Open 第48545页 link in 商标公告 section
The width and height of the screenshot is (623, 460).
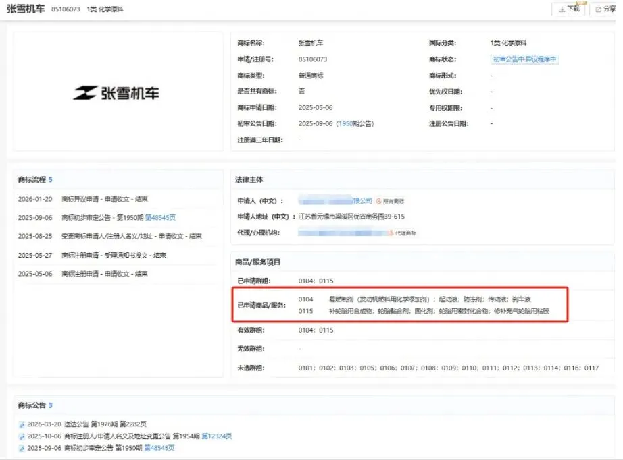click(159, 448)
